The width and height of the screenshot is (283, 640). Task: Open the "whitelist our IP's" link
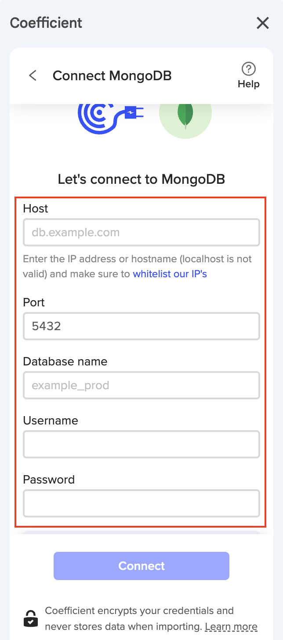tap(170, 274)
